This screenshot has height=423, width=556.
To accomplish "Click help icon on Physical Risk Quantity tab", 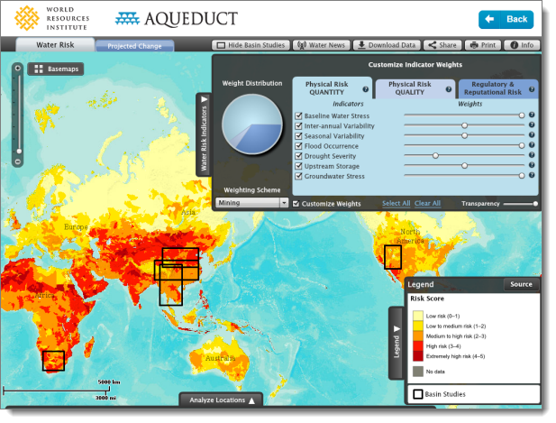I will tap(366, 89).
